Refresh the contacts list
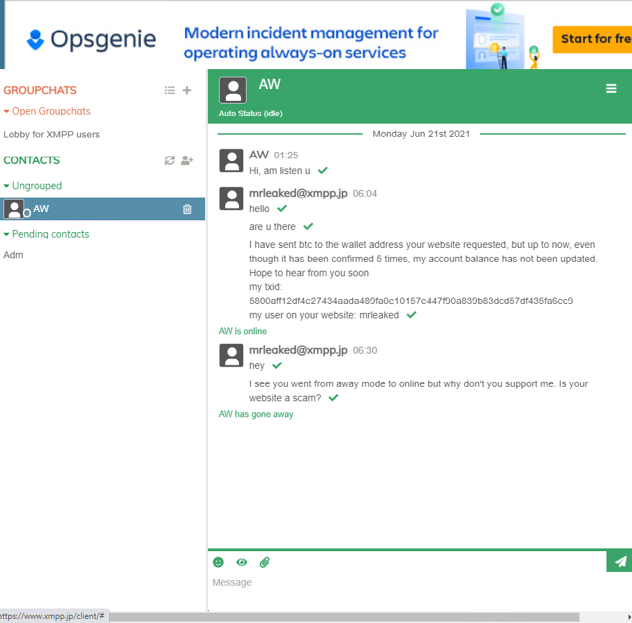This screenshot has height=623, width=632. coord(169,160)
